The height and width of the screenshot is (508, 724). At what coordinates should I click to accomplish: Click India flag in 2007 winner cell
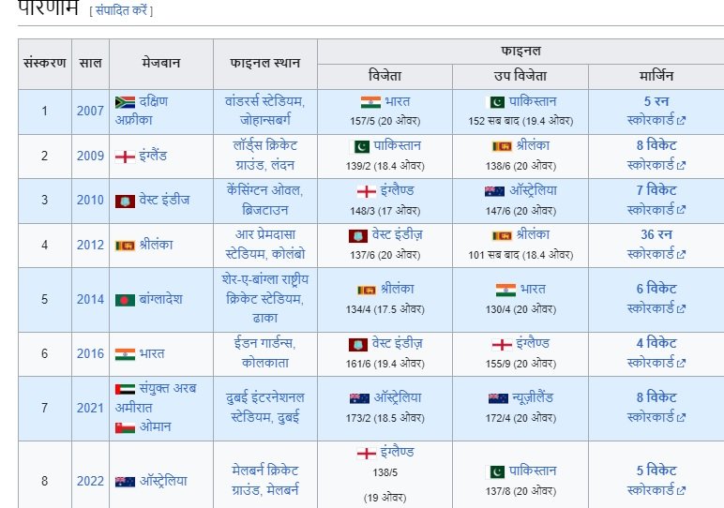tap(370, 101)
